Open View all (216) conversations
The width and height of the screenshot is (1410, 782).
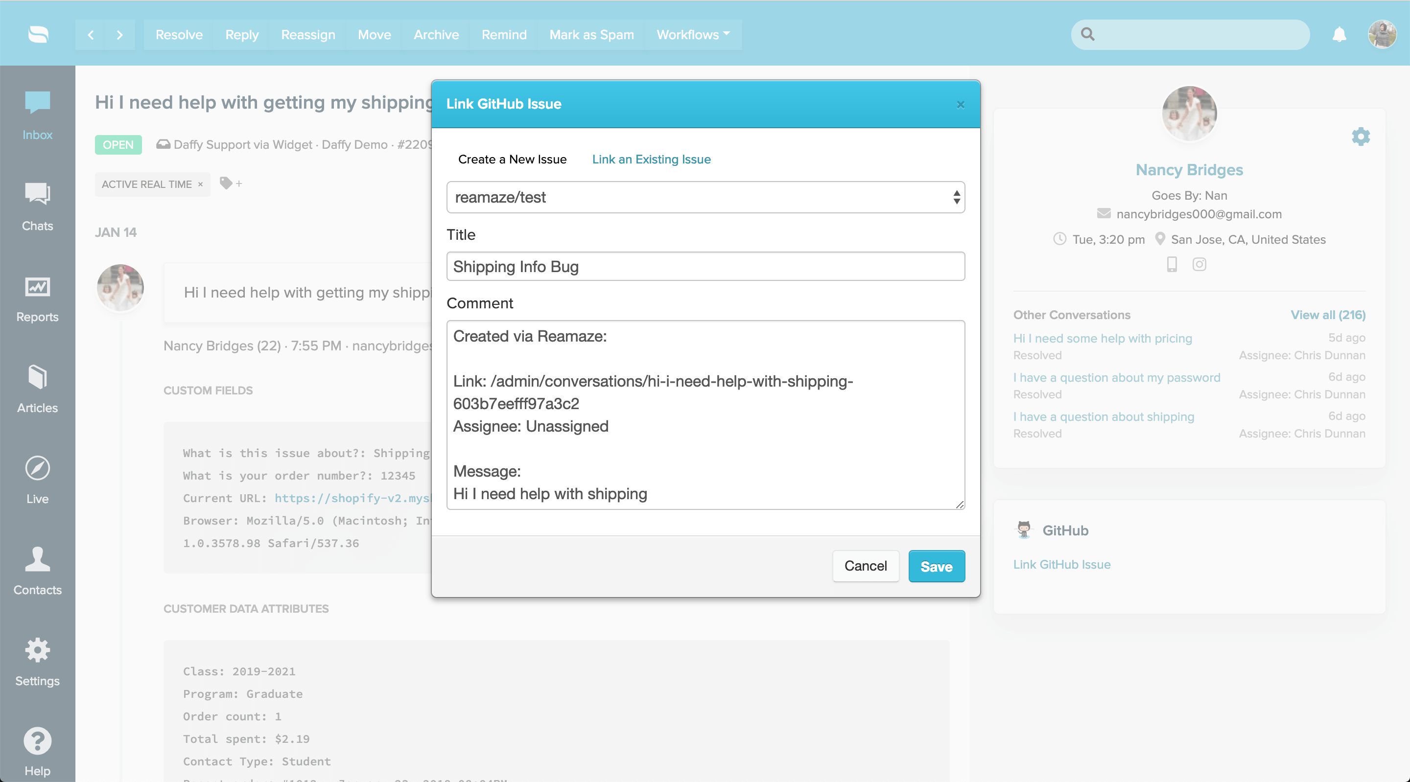click(x=1328, y=315)
